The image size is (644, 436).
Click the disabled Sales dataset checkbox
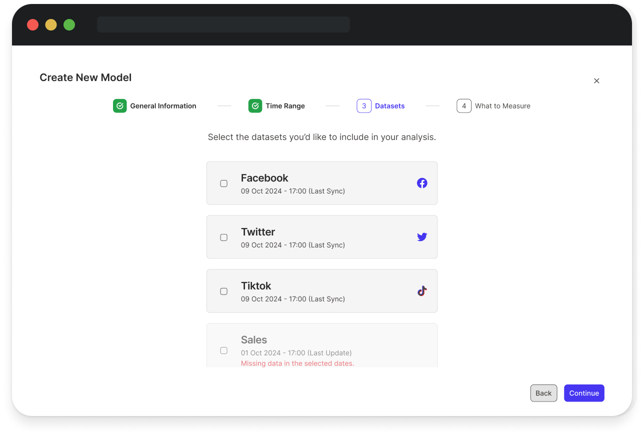pos(223,350)
